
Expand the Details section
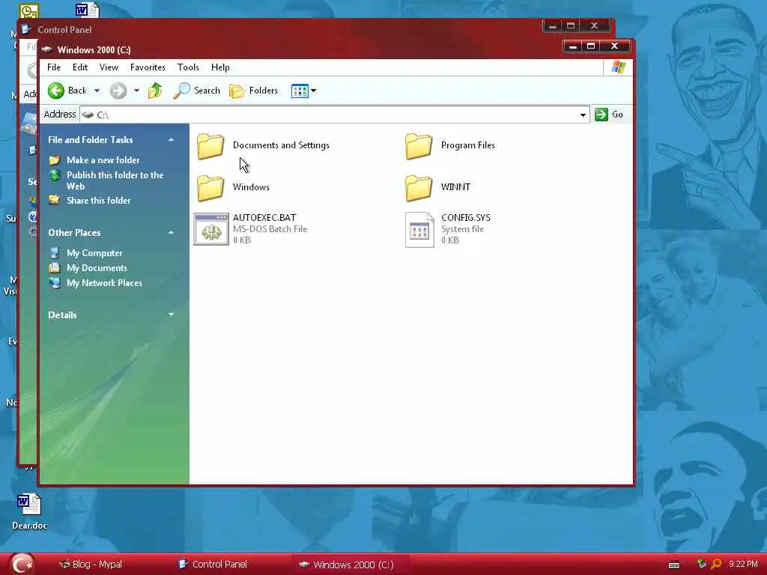pyautogui.click(x=171, y=314)
